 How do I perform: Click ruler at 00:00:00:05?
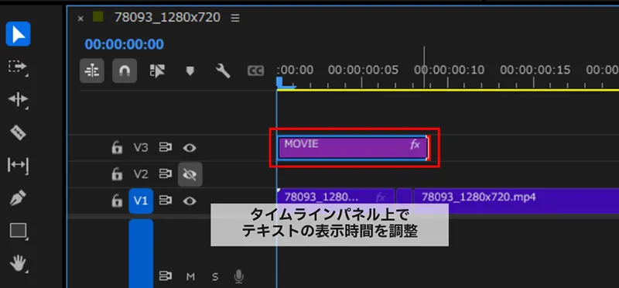click(x=363, y=70)
